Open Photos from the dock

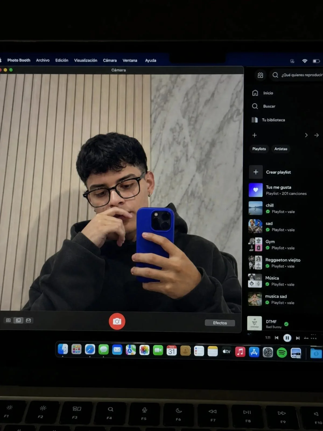tap(144, 350)
